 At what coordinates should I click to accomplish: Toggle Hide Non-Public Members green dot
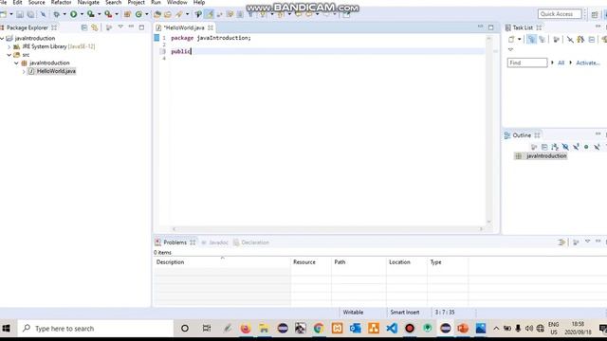586,147
